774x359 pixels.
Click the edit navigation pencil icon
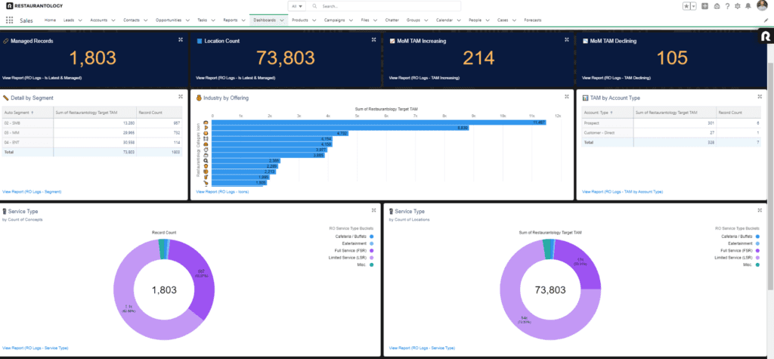[766, 20]
